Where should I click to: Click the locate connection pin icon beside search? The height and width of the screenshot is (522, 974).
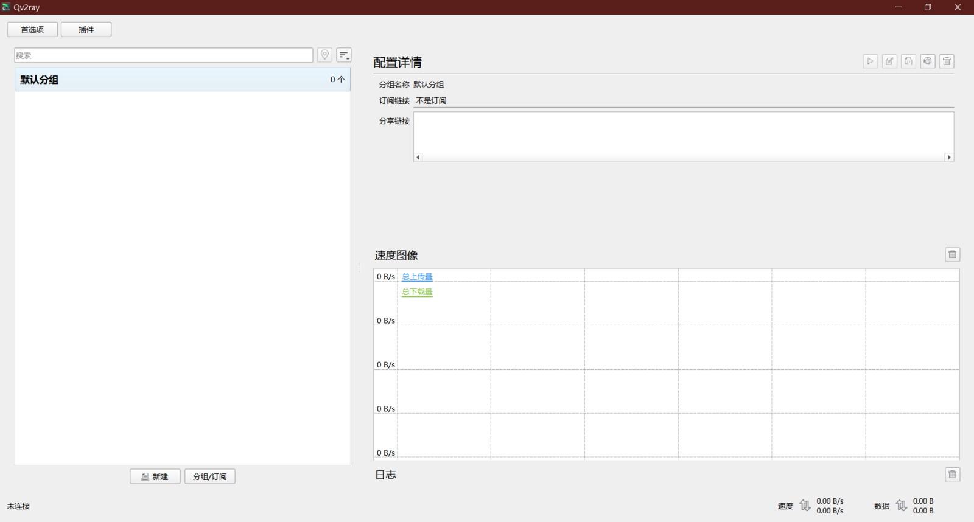(x=324, y=55)
